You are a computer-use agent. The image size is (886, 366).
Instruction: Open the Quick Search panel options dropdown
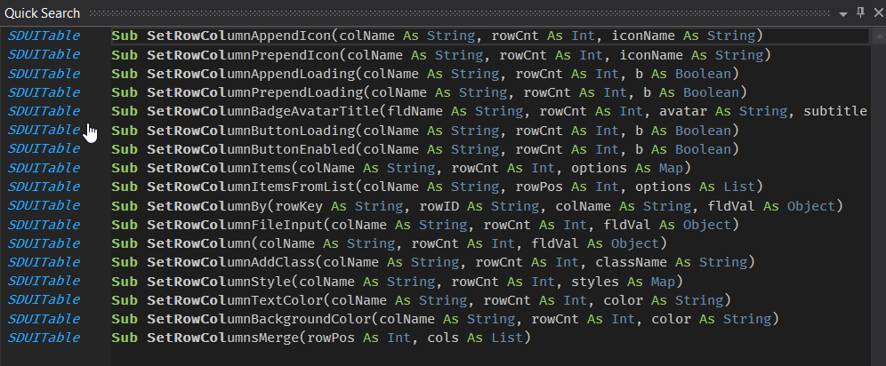click(843, 13)
